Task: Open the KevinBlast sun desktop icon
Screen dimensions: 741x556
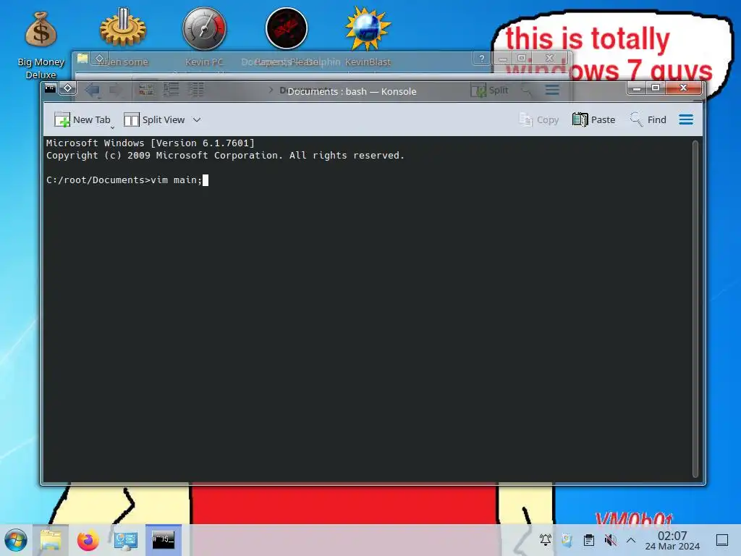Action: tap(368, 29)
